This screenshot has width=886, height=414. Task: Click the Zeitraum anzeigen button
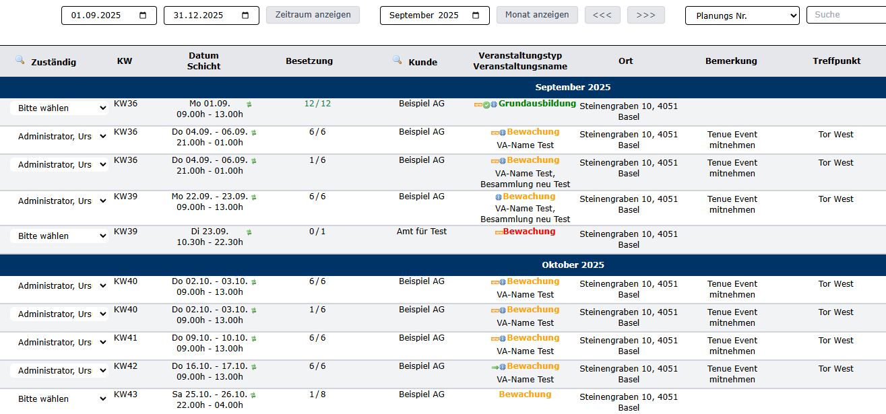pyautogui.click(x=313, y=15)
